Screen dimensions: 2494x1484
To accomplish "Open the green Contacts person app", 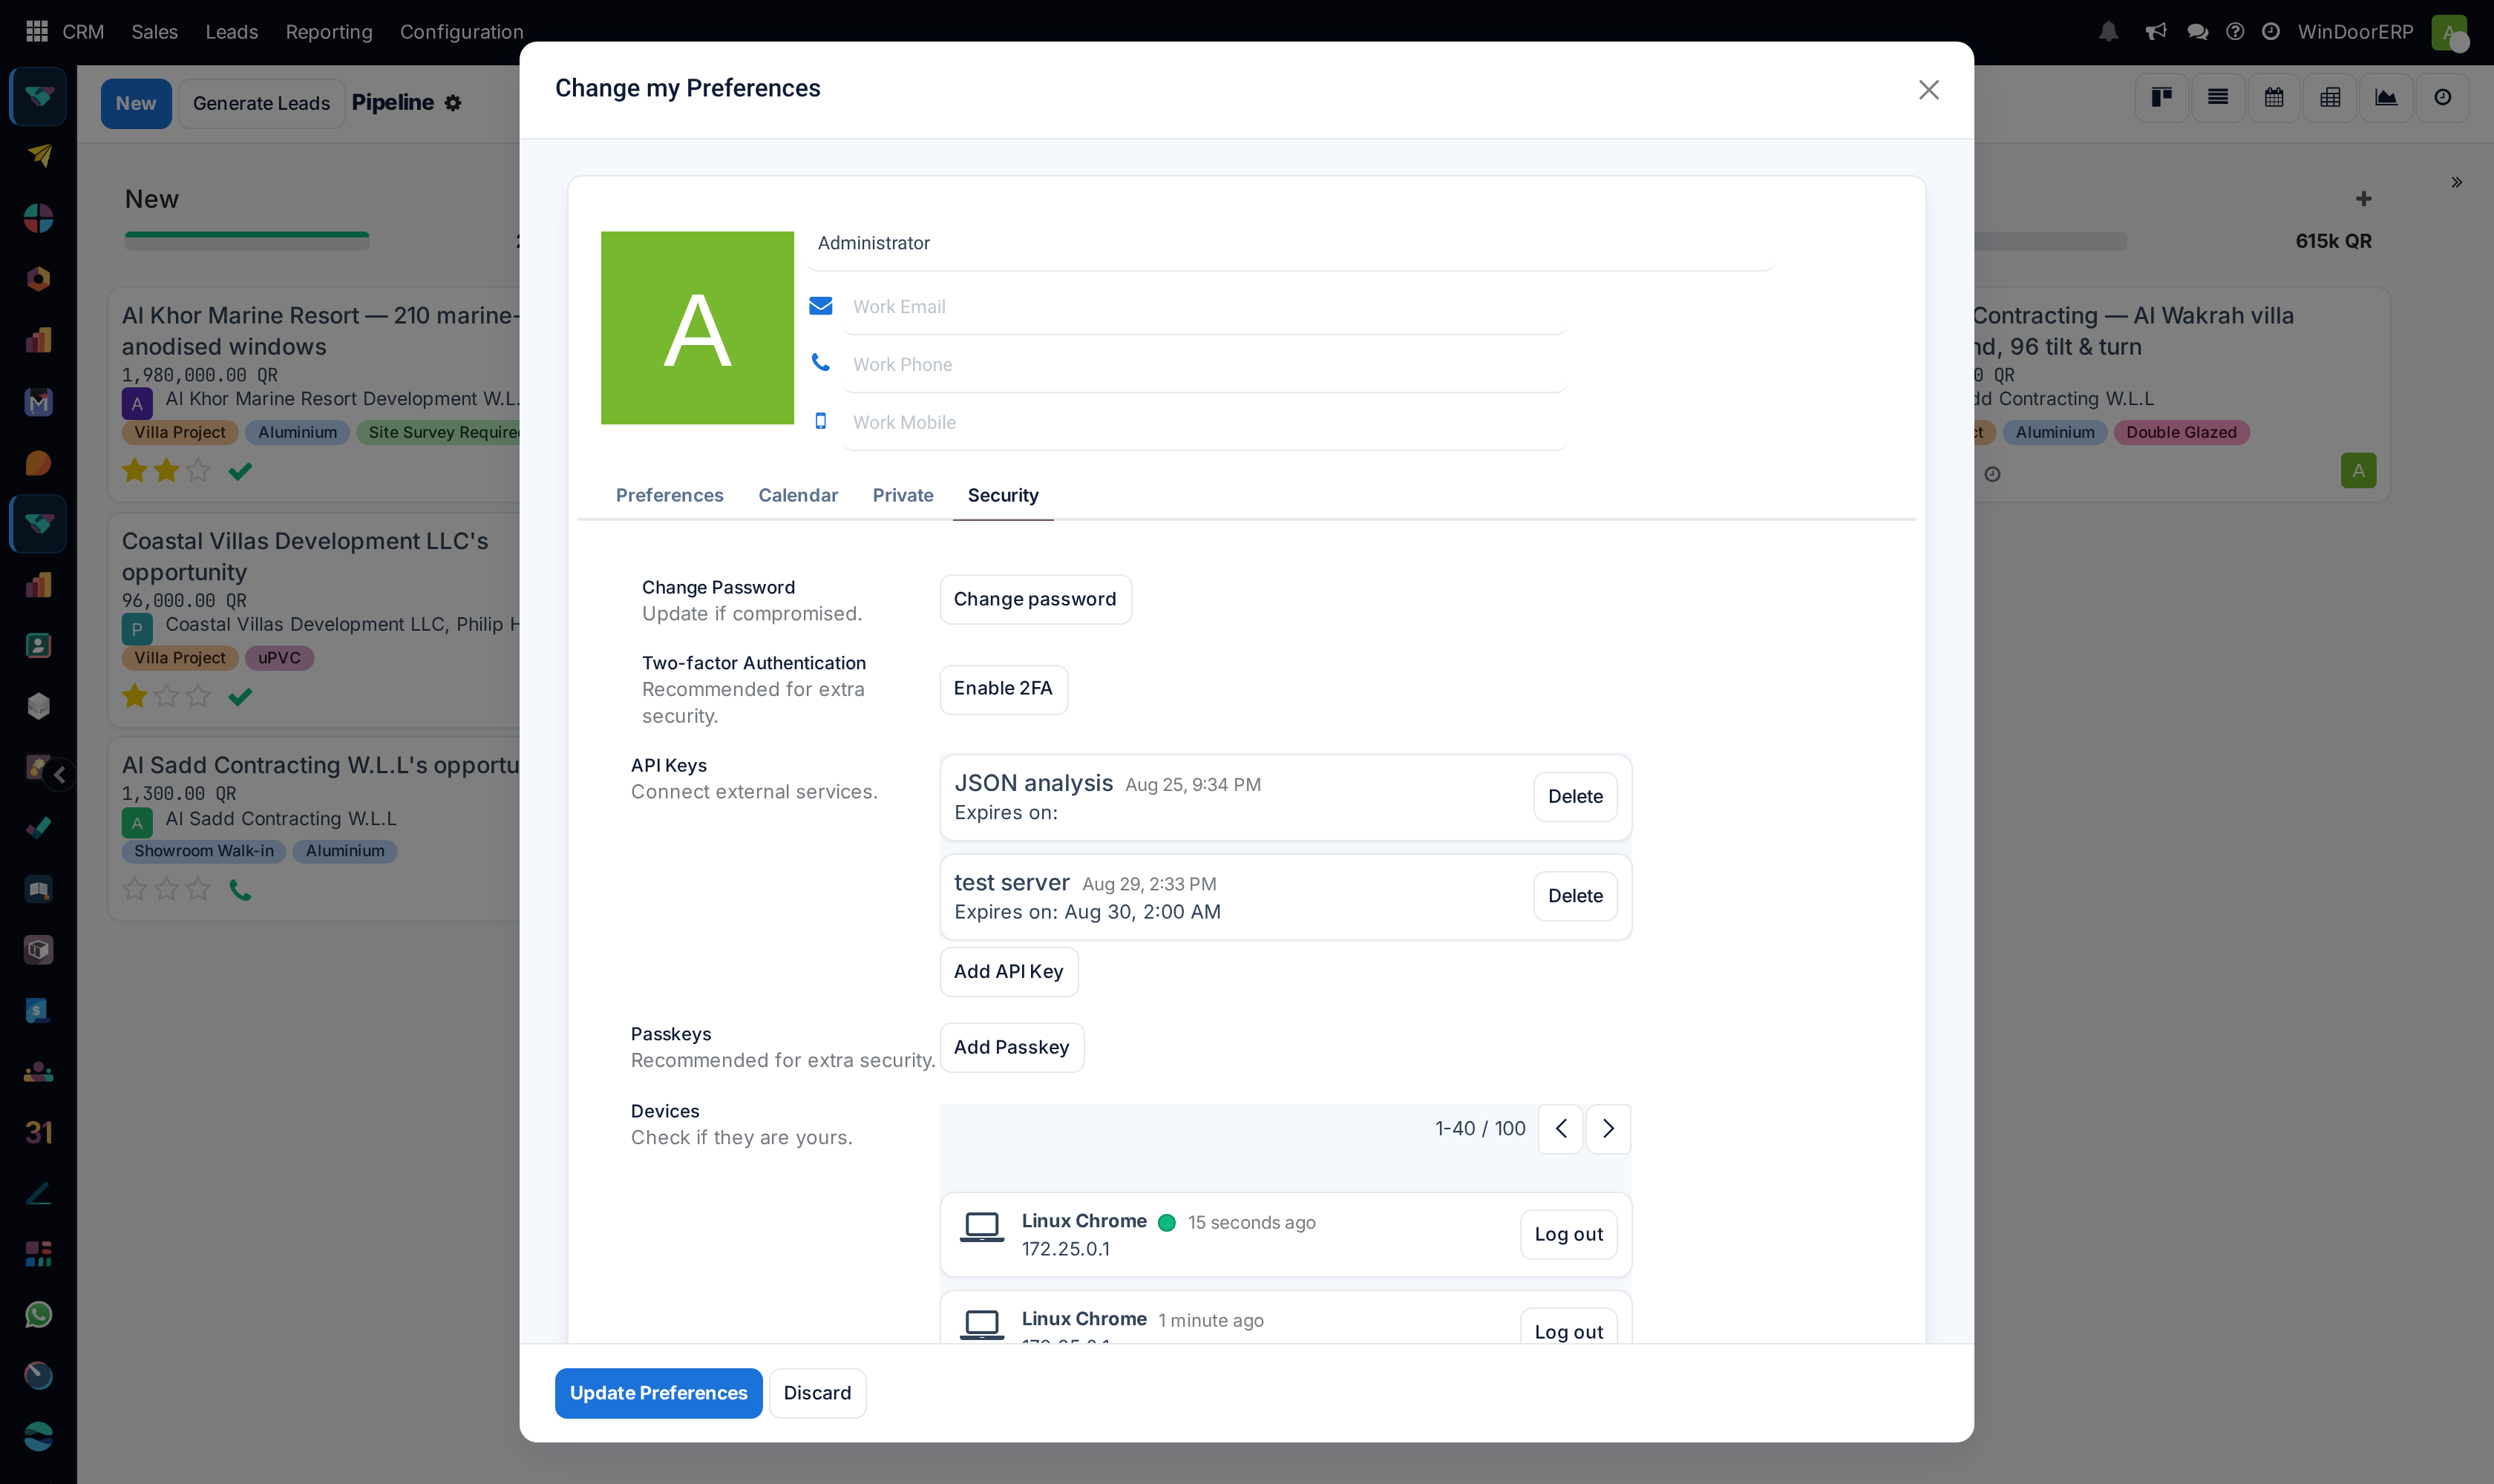I will click(x=38, y=646).
